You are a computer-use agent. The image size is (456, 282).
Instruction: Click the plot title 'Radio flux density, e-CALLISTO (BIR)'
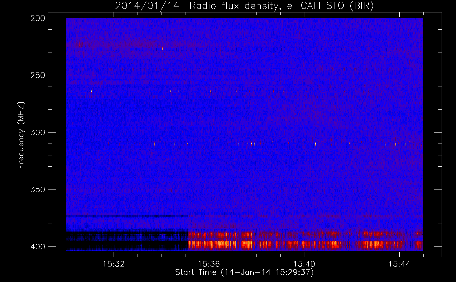[x=282, y=6]
